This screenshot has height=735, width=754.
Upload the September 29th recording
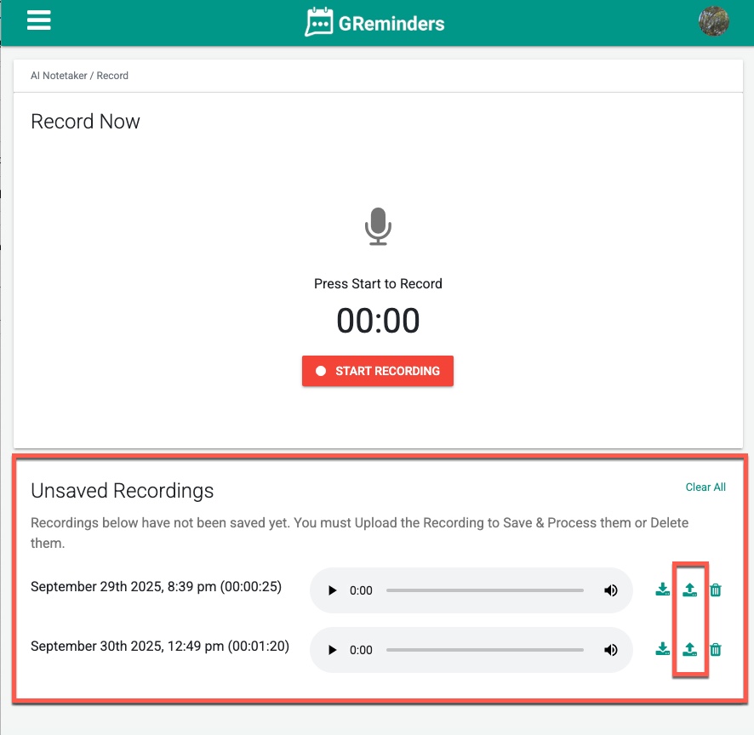click(690, 590)
